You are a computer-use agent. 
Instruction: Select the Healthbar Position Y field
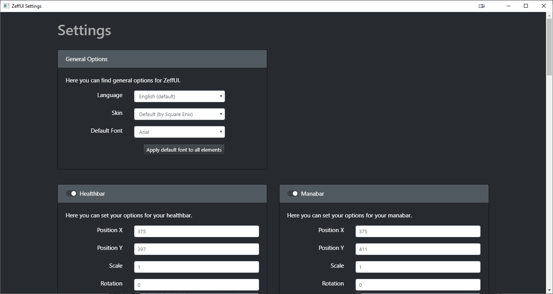pos(196,249)
